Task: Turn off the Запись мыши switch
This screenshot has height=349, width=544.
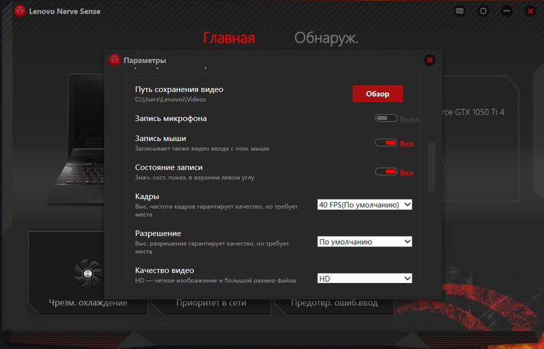Action: click(x=386, y=143)
